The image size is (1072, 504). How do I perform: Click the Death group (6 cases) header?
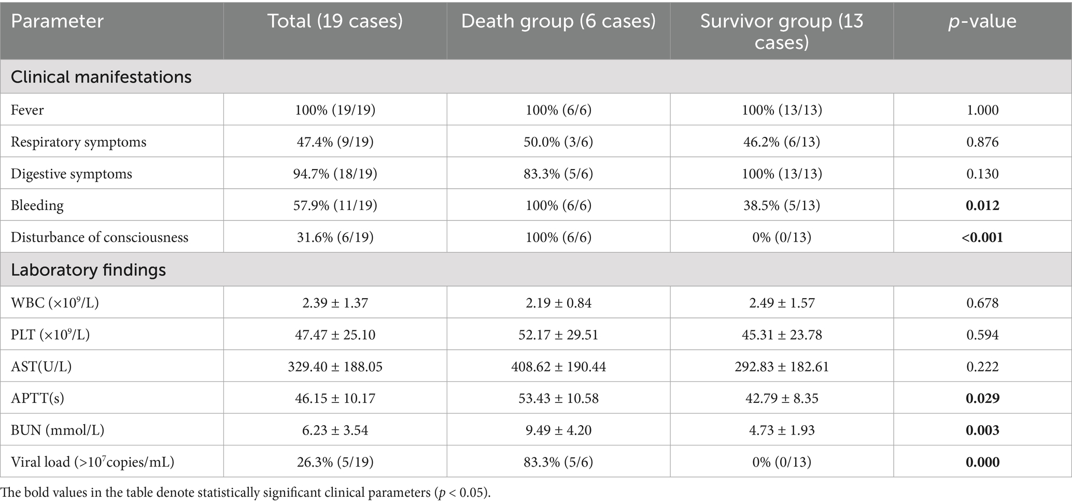[558, 21]
